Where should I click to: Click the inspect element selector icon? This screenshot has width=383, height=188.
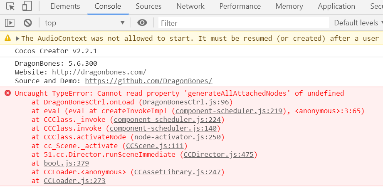[x=11, y=6]
